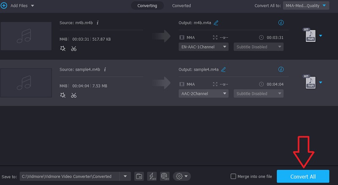This screenshot has height=185, width=338.
Task: Click the scissors cut icon for m4b.m4b
Action: coord(74,49)
